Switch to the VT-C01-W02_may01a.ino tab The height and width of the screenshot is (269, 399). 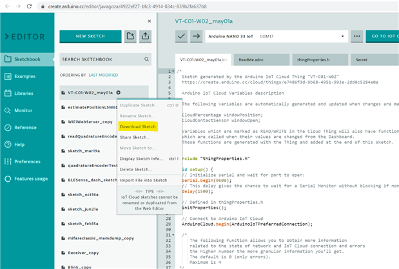pyautogui.click(x=203, y=59)
